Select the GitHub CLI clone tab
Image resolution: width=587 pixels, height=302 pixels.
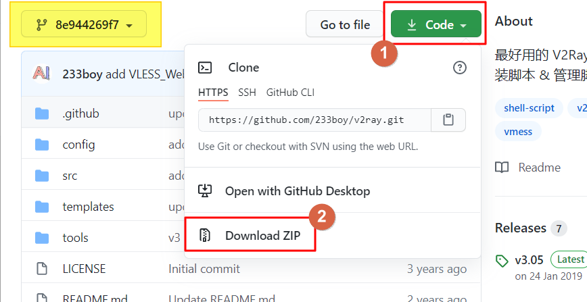tap(290, 93)
